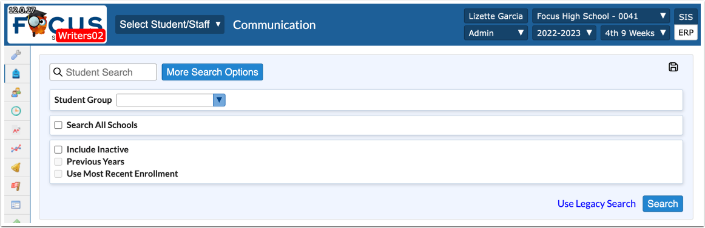This screenshot has height=228, width=705.
Task: Tick the Previous Years checkbox
Action: tap(58, 161)
